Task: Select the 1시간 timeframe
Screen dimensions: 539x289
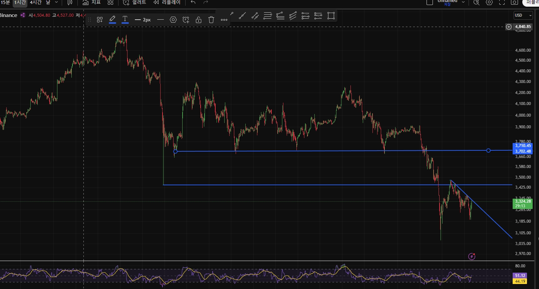Action: 20,2
